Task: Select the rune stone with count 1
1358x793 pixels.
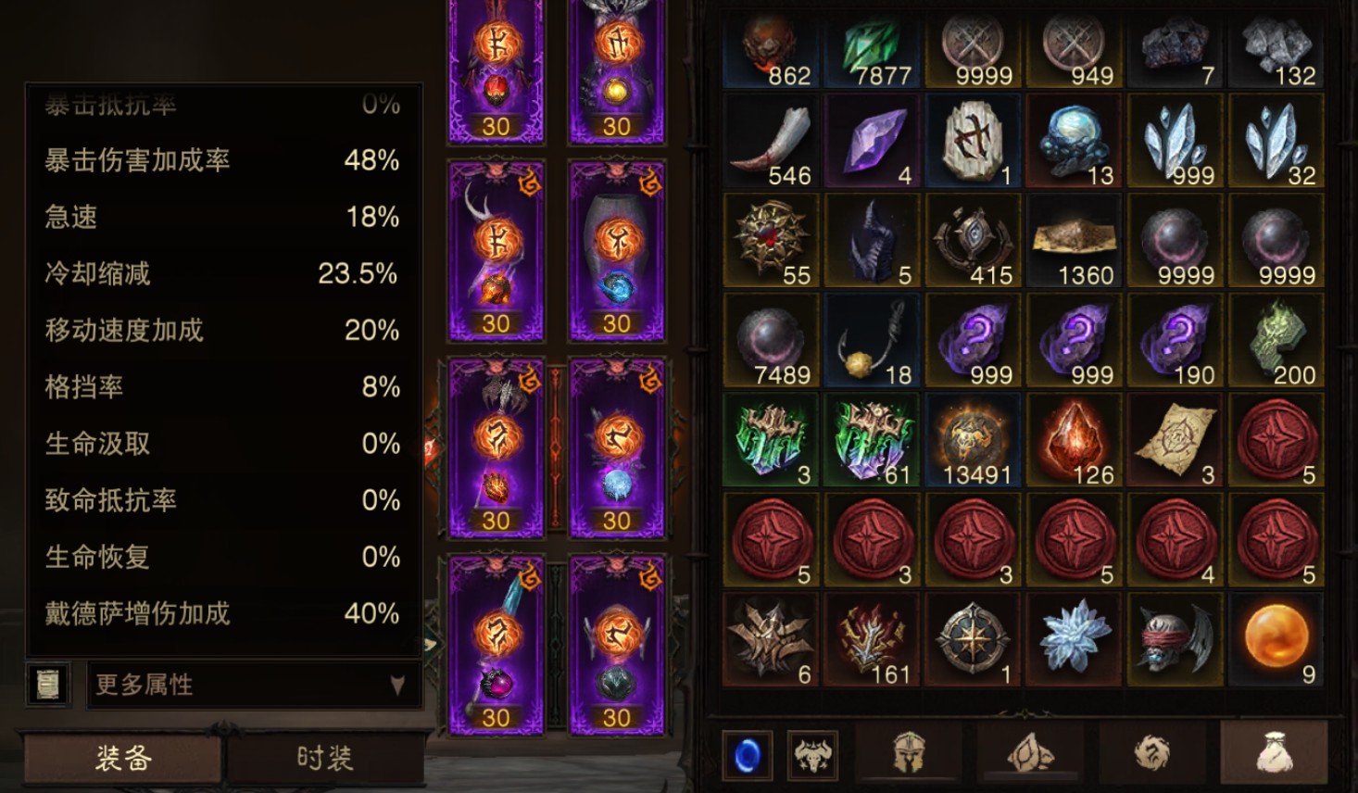Action: [x=973, y=142]
